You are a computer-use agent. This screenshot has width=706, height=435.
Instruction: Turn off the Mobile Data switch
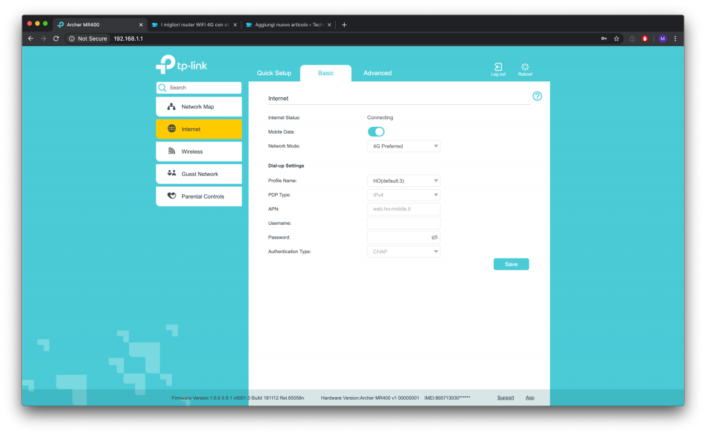point(376,132)
